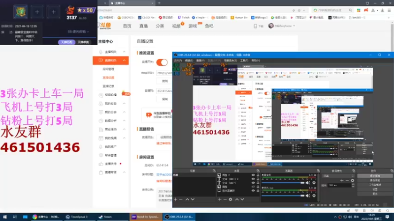Hide the 文本 (GDI+) 2 source eye icon
This screenshot has width=394, height=221.
[253, 179]
